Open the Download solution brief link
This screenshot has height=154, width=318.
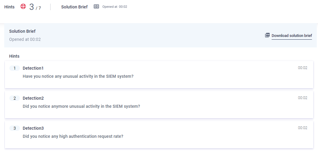pos(291,35)
